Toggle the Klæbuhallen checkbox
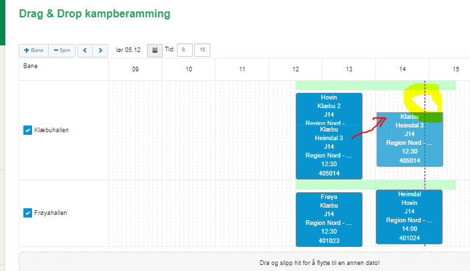 [x=27, y=130]
